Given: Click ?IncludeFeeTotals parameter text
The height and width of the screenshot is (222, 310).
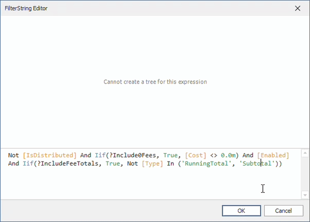Looking at the screenshot, I should click(x=68, y=163).
